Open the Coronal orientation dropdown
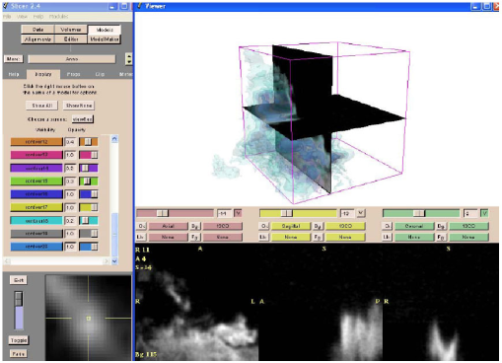The image size is (502, 363). (x=414, y=226)
